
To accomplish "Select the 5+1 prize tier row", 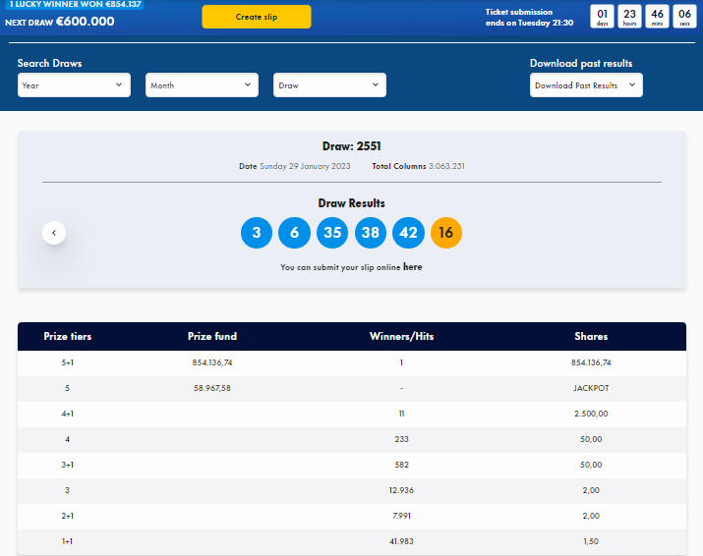I will pos(68,362).
